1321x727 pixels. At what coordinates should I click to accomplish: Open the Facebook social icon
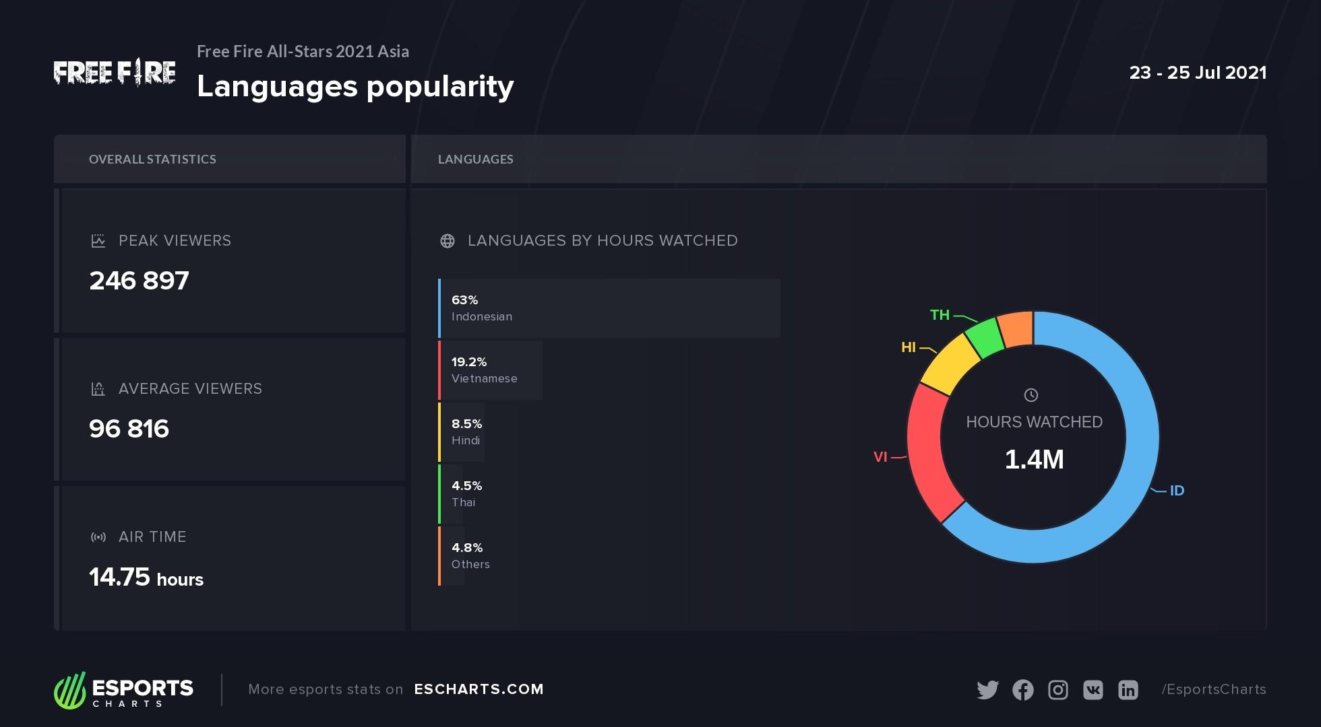tap(1022, 690)
